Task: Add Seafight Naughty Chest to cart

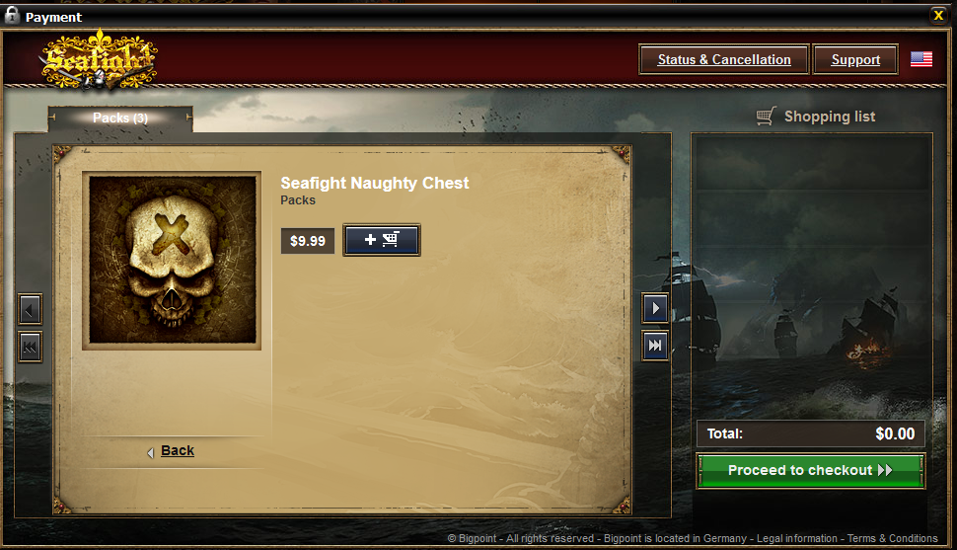Action: (382, 240)
